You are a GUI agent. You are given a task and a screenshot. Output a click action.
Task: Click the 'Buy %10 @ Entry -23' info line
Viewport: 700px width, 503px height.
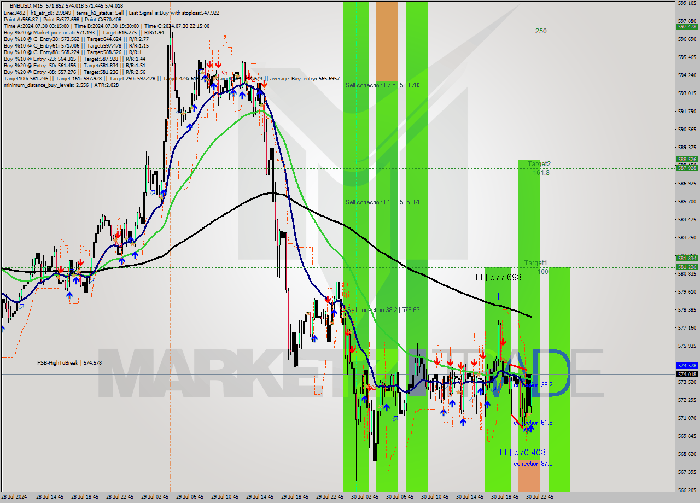pyautogui.click(x=74, y=59)
